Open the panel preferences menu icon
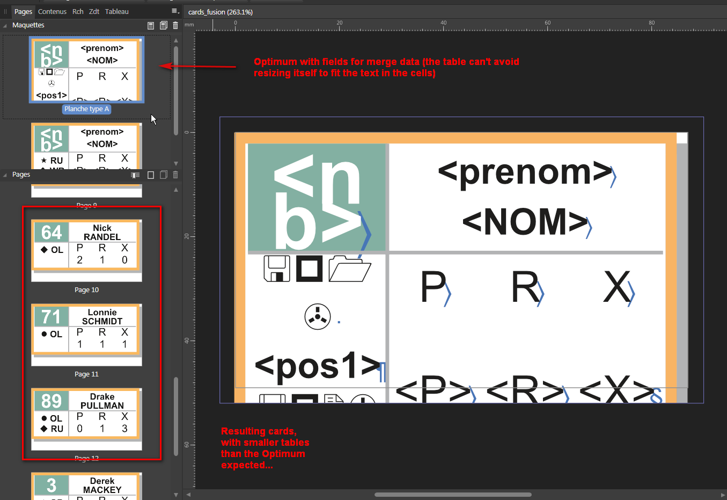Image resolution: width=727 pixels, height=500 pixels. pos(175,11)
